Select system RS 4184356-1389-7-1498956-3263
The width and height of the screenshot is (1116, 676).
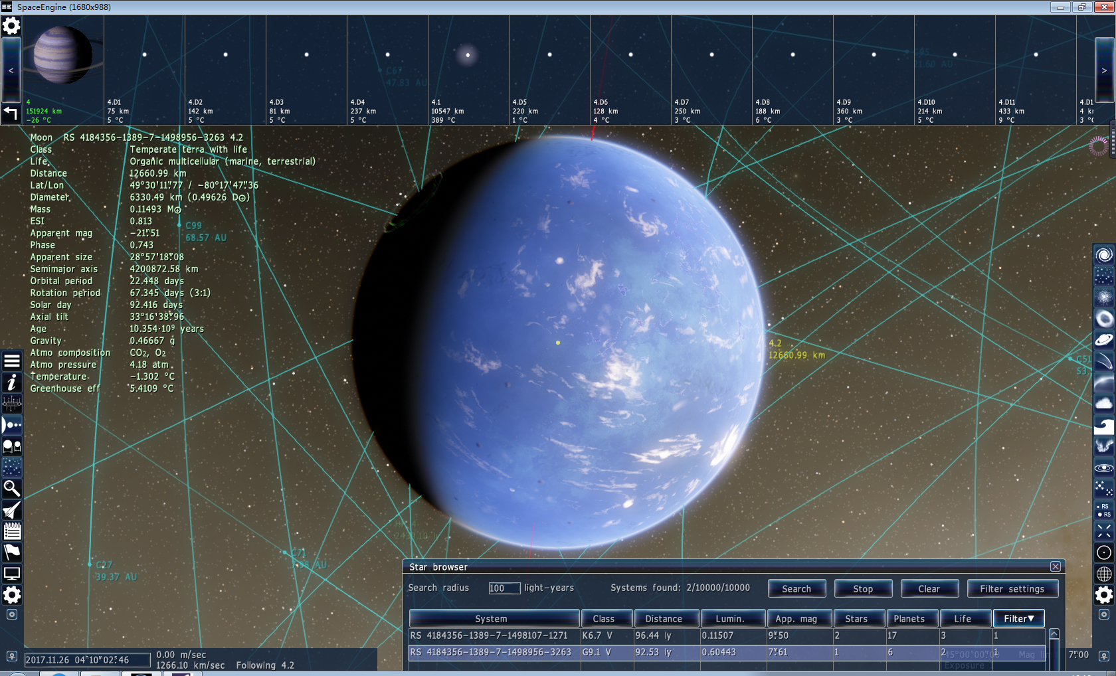tap(727, 653)
